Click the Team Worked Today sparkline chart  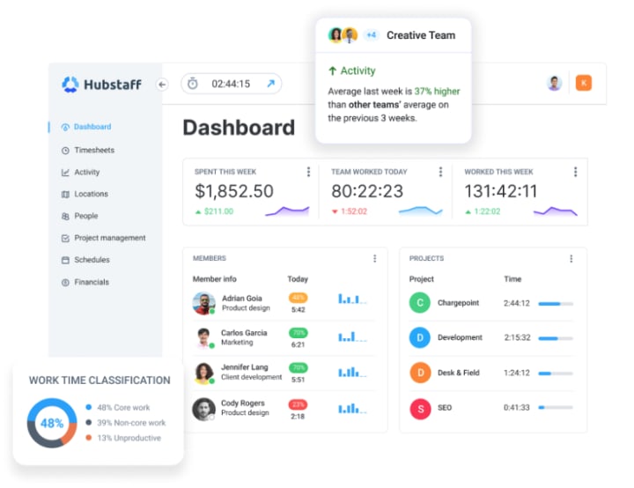pos(421,211)
